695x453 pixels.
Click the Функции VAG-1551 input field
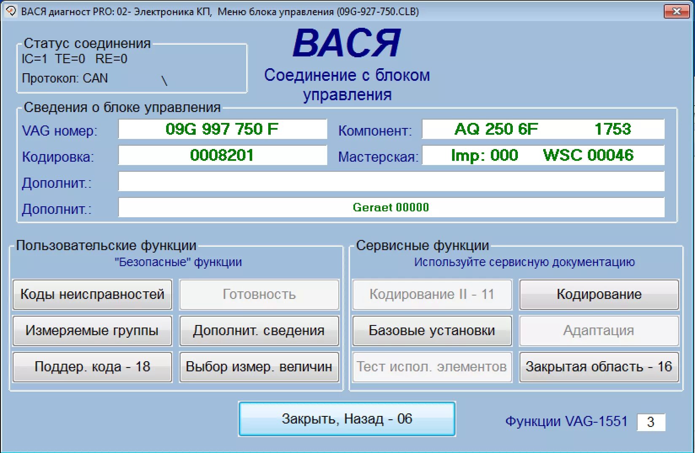[651, 422]
